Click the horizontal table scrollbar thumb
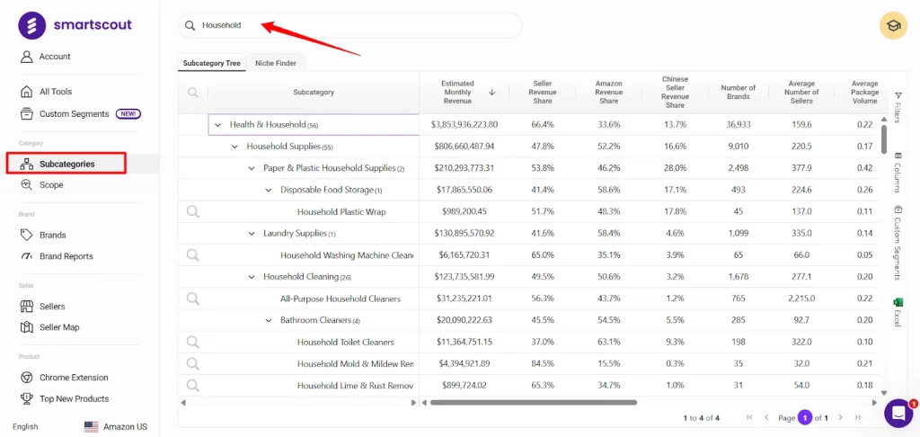Image resolution: width=920 pixels, height=437 pixels. point(534,403)
